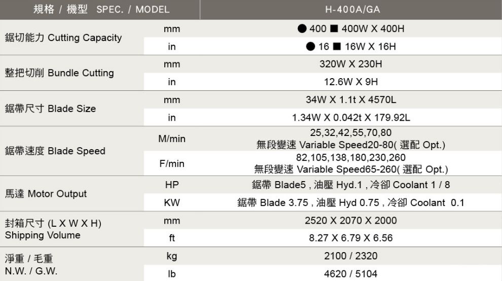Screen dimensions: 502x281
Task: Click the round bar circle symbol in mm row
Action: [301, 29]
